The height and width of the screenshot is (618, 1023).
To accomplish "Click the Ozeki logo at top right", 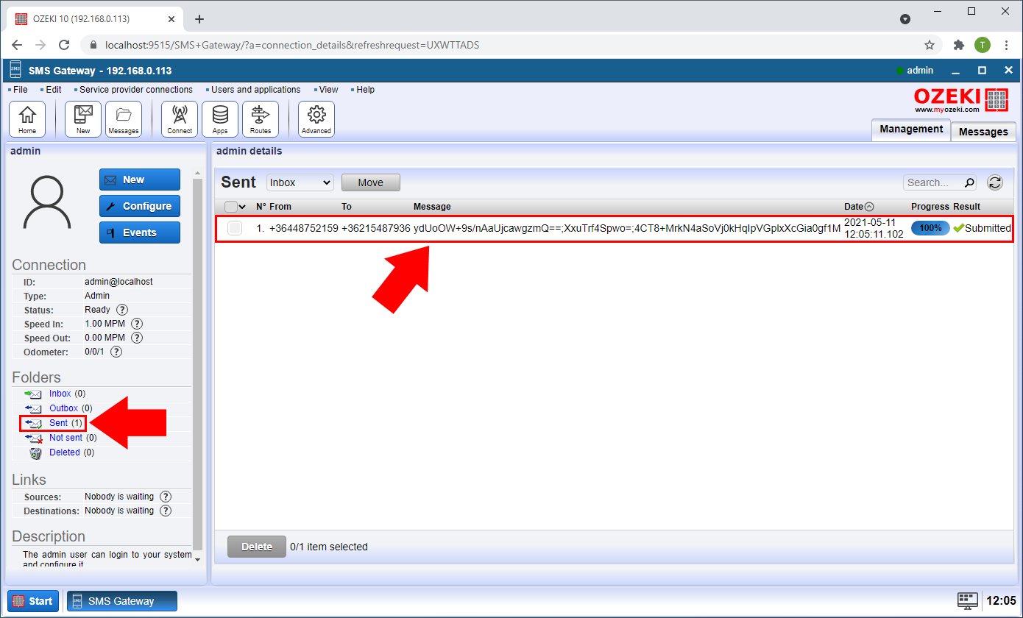I will pos(961,101).
